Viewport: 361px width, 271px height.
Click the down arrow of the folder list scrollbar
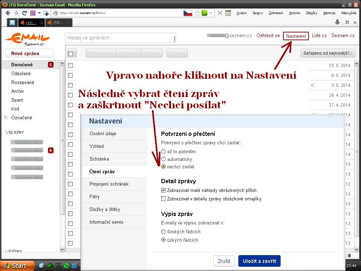(62, 249)
